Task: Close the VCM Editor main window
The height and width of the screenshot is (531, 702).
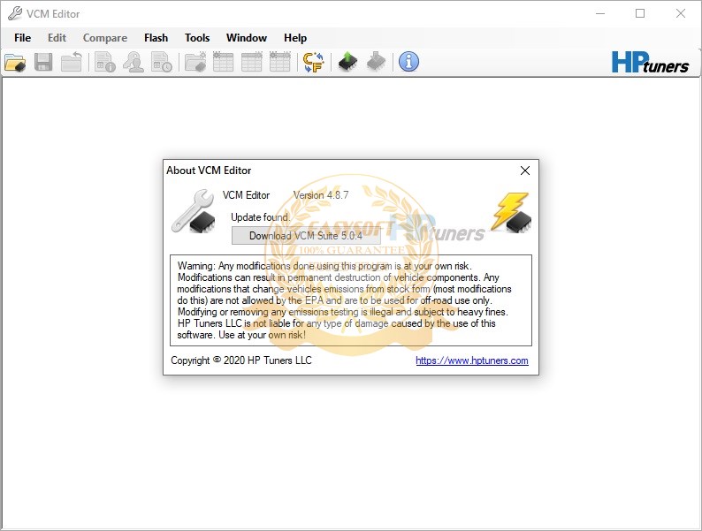Action: [681, 13]
